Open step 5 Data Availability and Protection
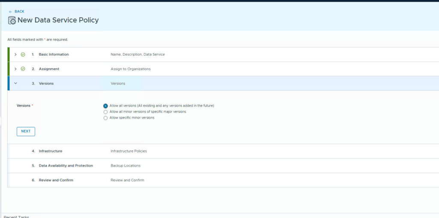This screenshot has width=439, height=218. [x=66, y=166]
